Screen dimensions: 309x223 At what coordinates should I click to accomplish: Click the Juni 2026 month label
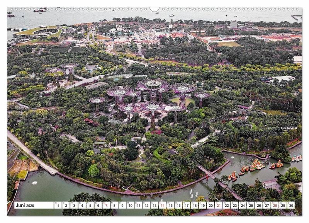25,206
